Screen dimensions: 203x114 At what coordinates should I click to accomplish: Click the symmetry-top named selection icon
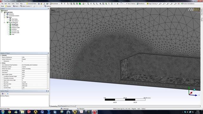click(x=10, y=31)
